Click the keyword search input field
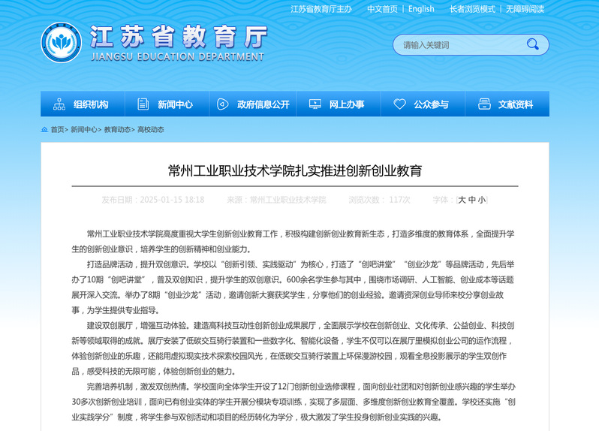599x431 pixels. click(x=458, y=45)
